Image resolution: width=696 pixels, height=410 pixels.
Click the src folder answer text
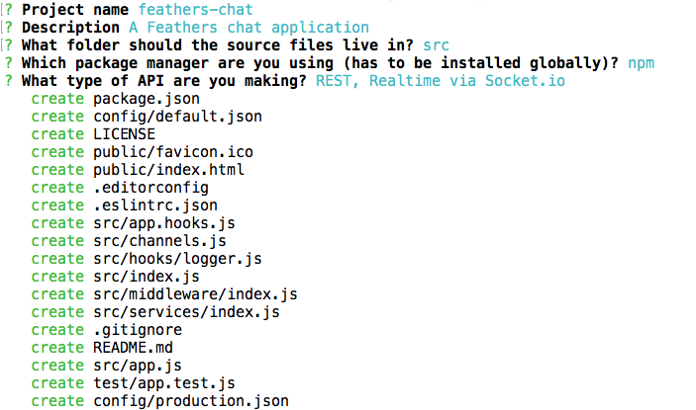436,45
